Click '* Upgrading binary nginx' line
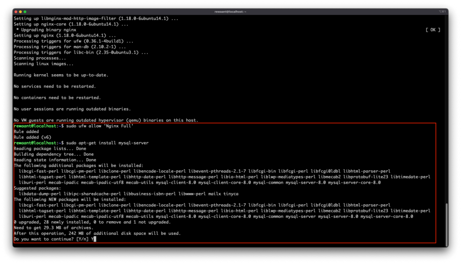Screen dimensions: 461x264 [46, 30]
